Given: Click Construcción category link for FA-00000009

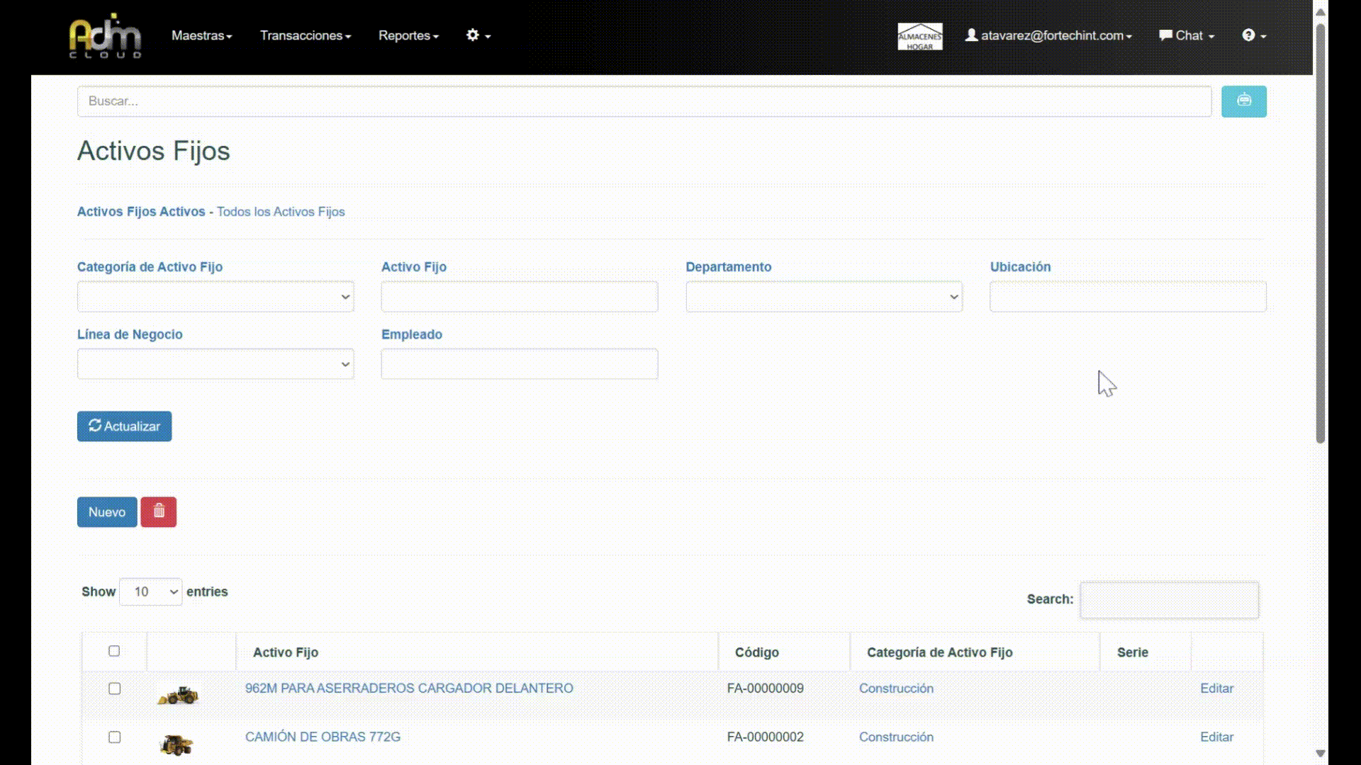Looking at the screenshot, I should [896, 688].
